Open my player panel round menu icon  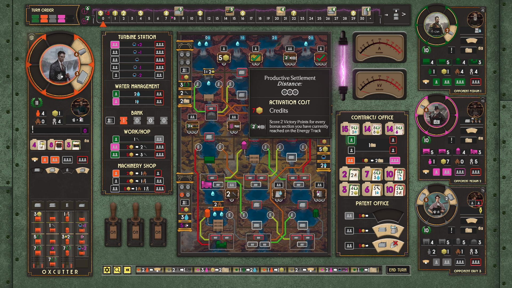[31, 37]
